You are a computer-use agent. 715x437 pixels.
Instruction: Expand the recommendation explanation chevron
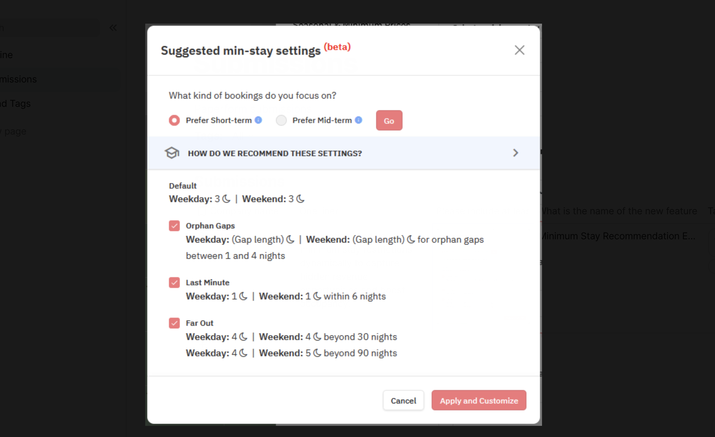(x=515, y=153)
